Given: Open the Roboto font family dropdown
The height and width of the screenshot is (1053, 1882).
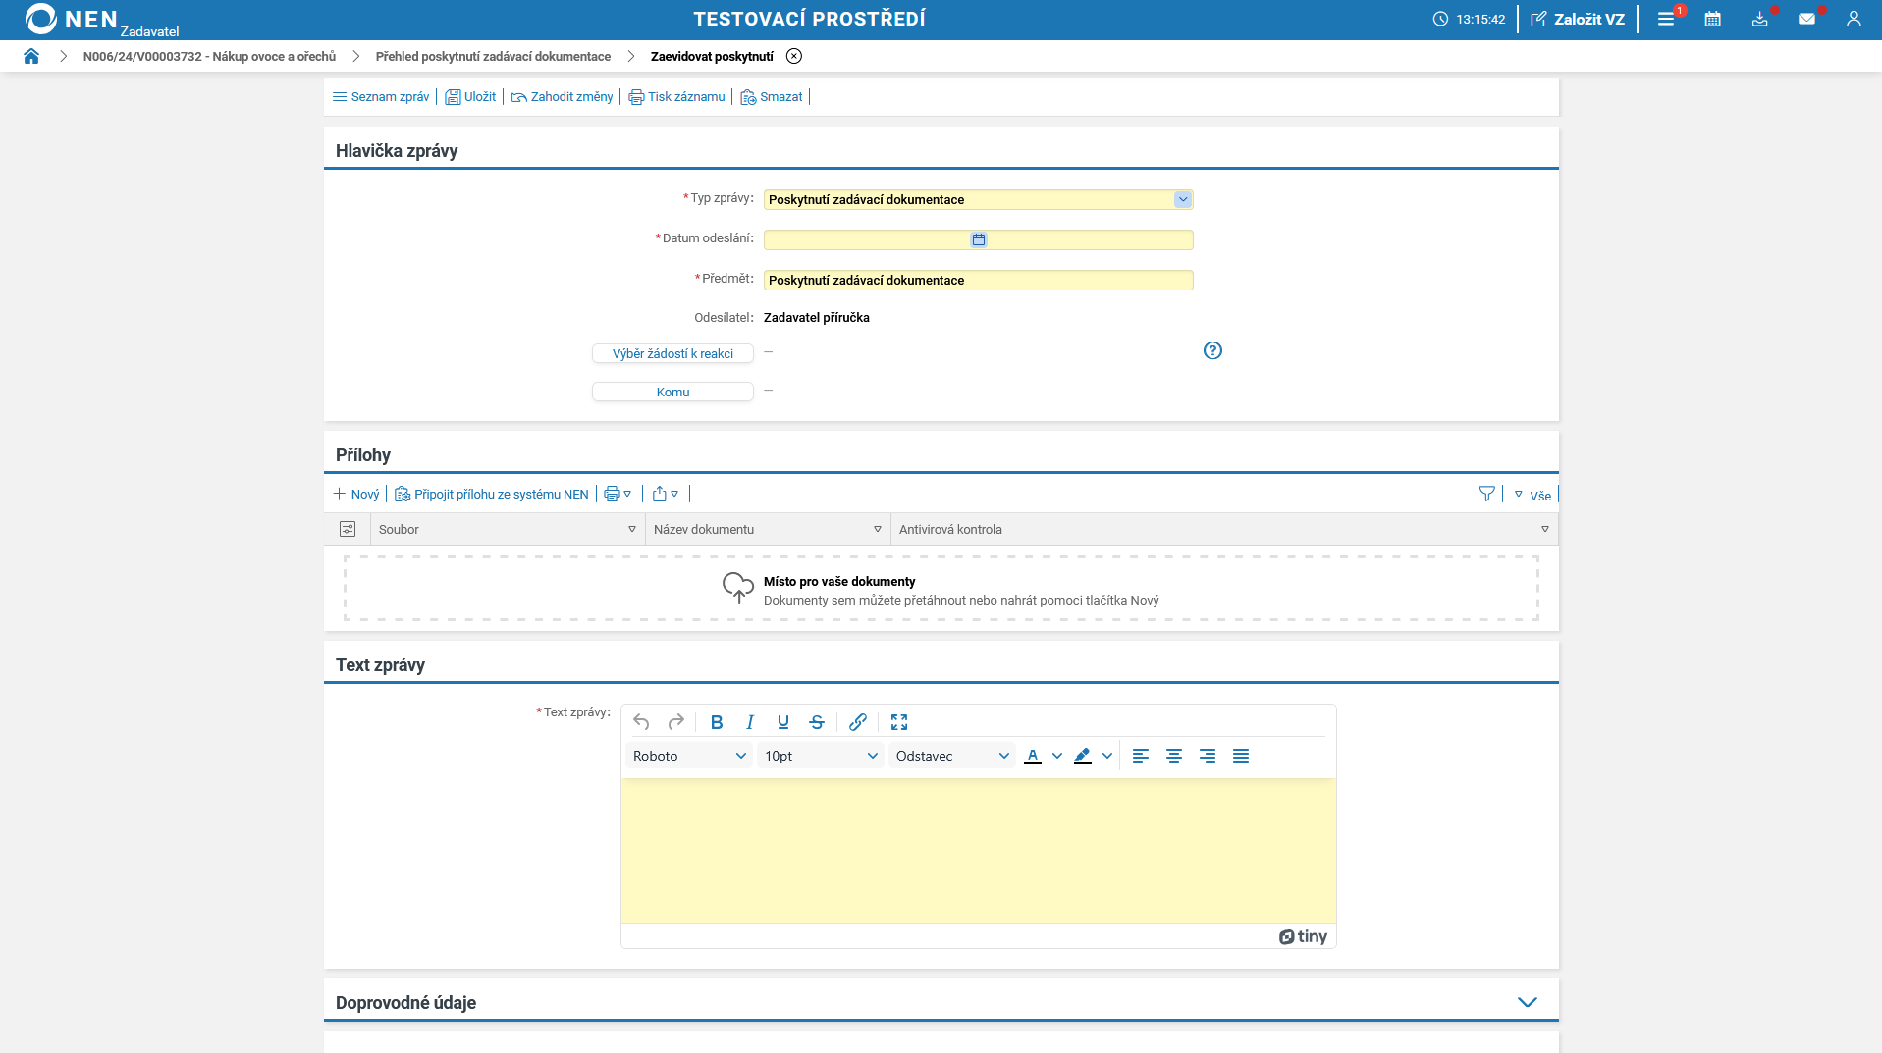Looking at the screenshot, I should (x=689, y=756).
